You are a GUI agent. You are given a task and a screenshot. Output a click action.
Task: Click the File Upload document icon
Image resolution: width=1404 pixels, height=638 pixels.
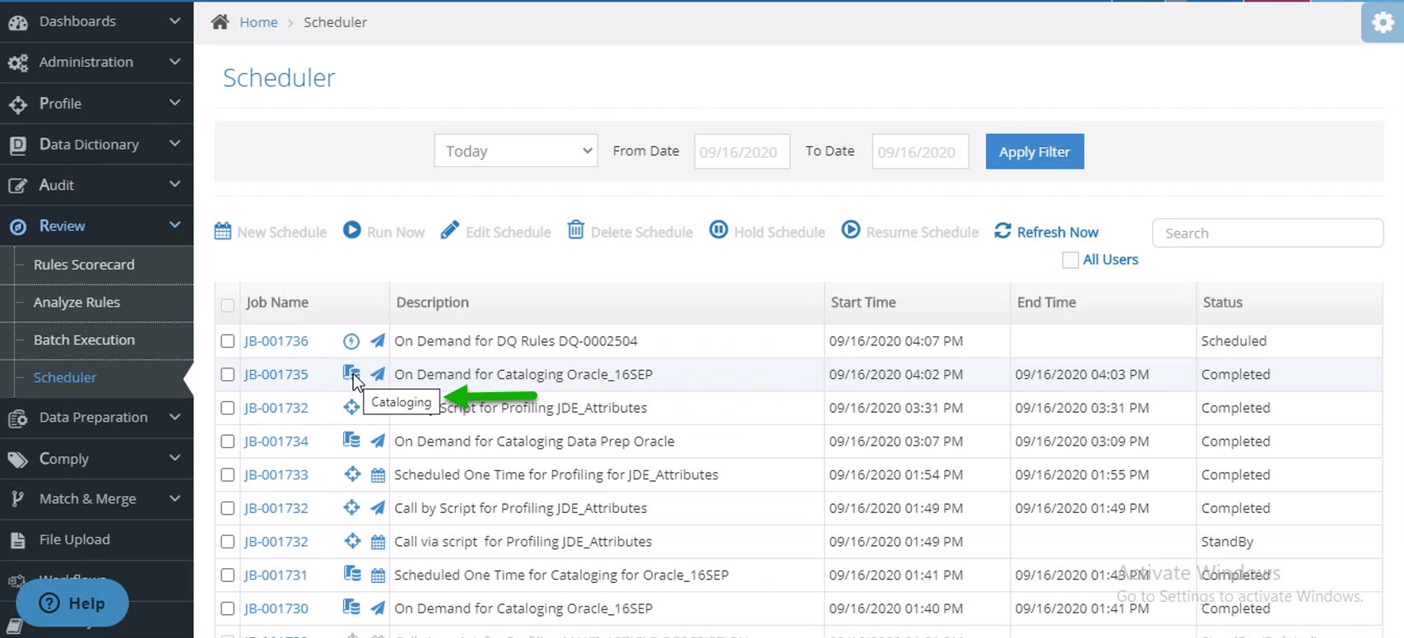18,540
